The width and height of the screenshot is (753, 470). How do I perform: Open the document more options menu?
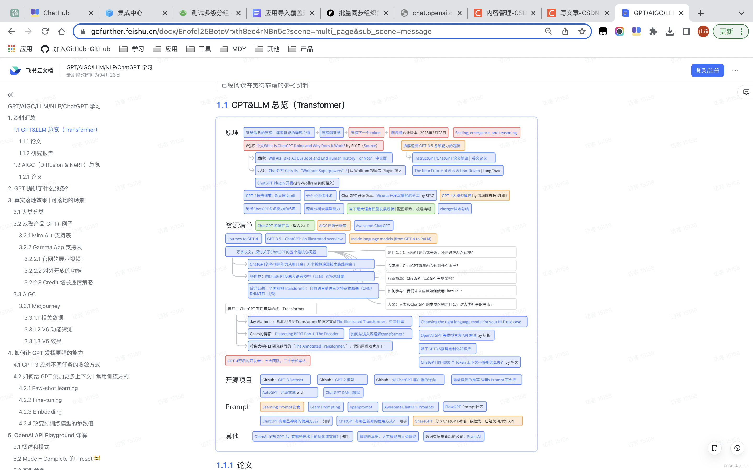pyautogui.click(x=735, y=70)
